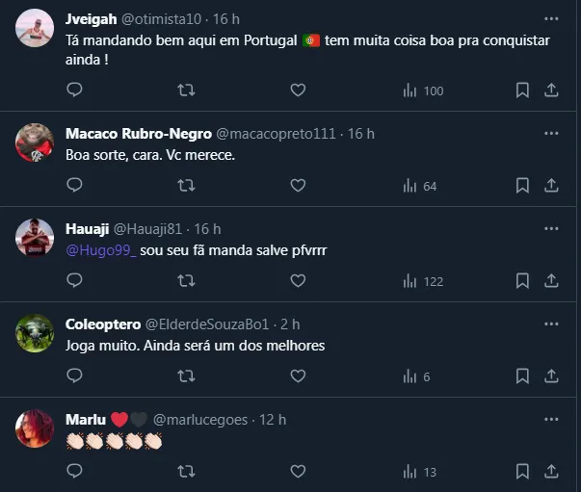Image resolution: width=581 pixels, height=492 pixels.
Task: Retweet Macaco Rubro-Negro's "Boa sorte" reply
Action: point(187,185)
